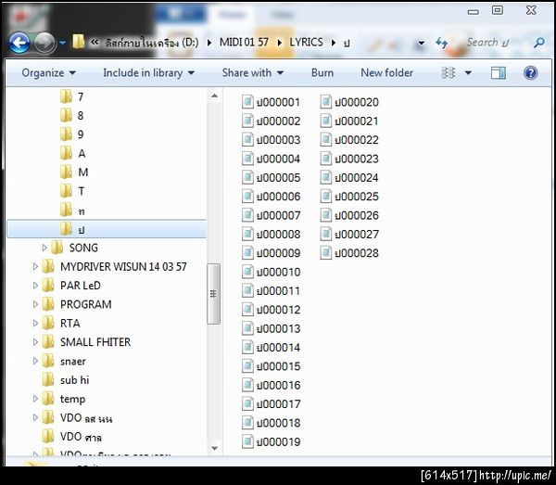Click the scroll up arrow of the navigation pane

(x=214, y=96)
